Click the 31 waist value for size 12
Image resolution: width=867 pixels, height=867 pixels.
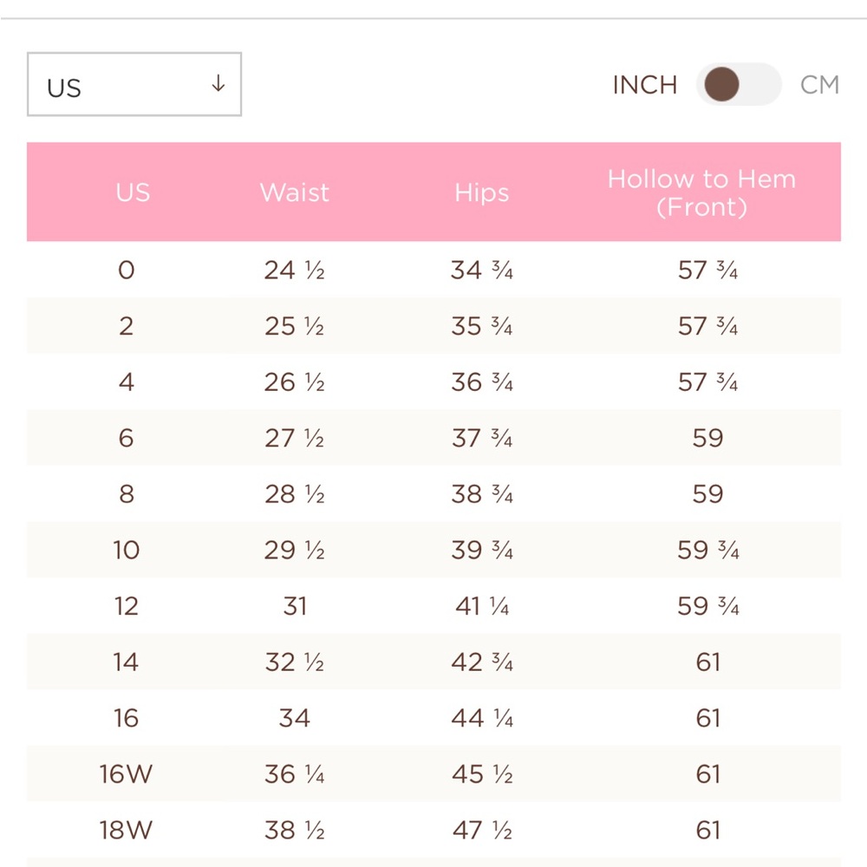tap(295, 606)
